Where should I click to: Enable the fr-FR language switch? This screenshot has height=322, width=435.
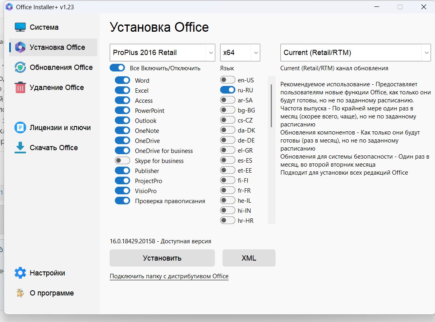tap(228, 190)
